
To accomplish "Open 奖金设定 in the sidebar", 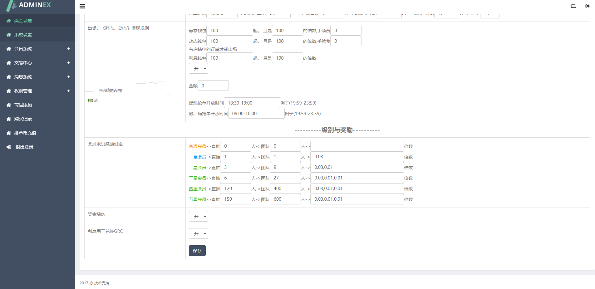I will tap(23, 21).
